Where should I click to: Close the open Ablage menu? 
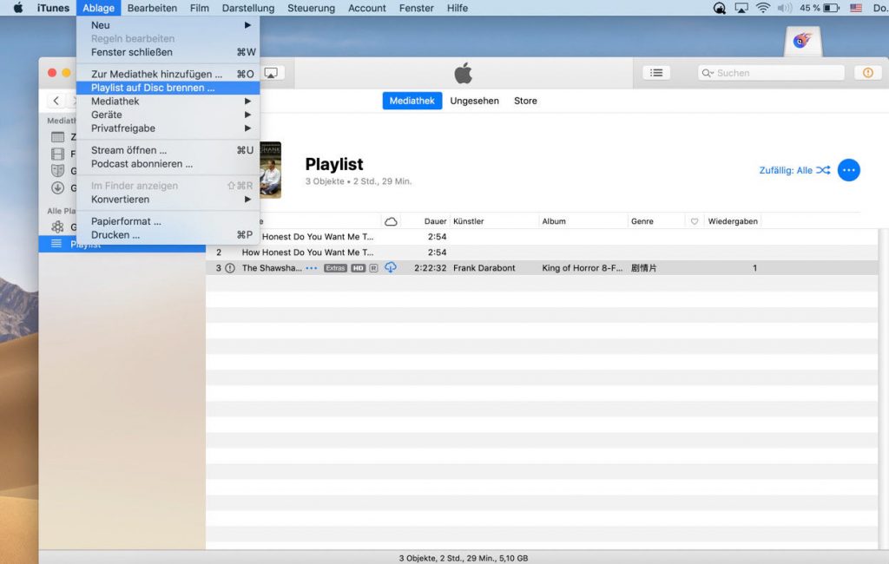(99, 8)
